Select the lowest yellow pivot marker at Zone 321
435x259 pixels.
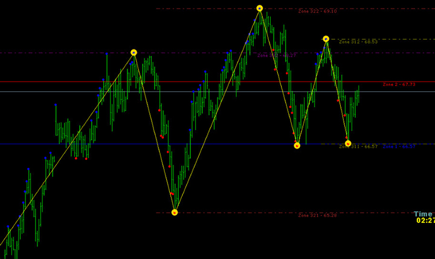[175, 213]
